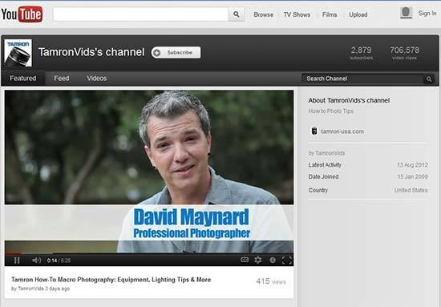Open the TV Shows link
Screen dimensions: 441x307
click(x=297, y=14)
